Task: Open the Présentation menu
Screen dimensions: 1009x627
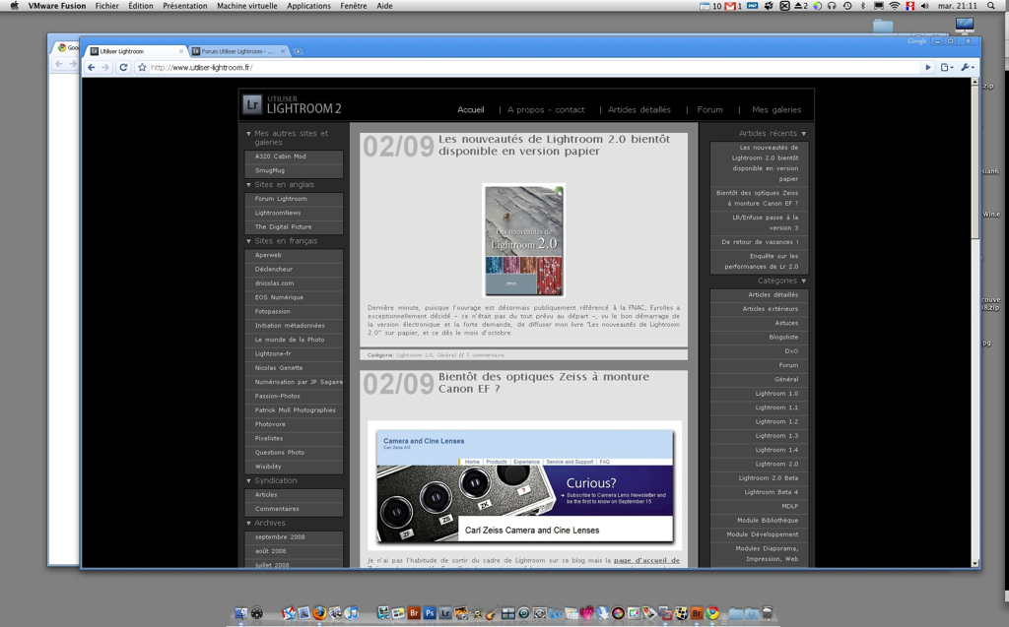Action: coord(184,6)
